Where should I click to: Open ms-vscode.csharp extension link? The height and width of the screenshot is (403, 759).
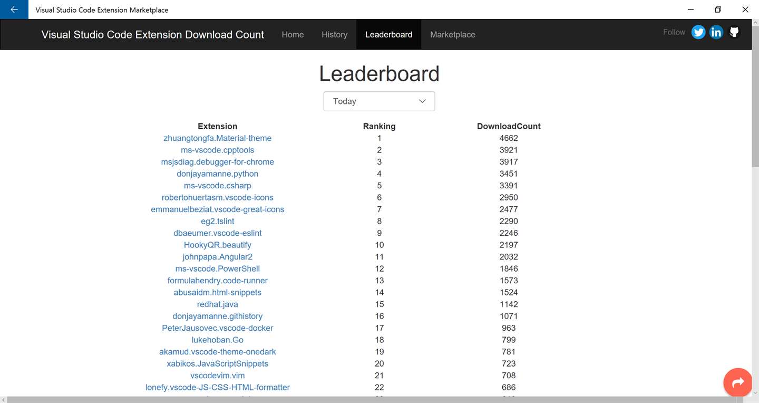click(218, 186)
